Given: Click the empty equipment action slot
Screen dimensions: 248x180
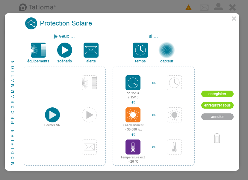Looking at the screenshot, I should [89, 83].
